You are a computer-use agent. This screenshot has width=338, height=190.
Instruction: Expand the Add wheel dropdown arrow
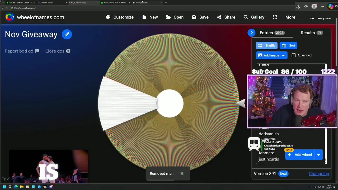click(x=318, y=155)
